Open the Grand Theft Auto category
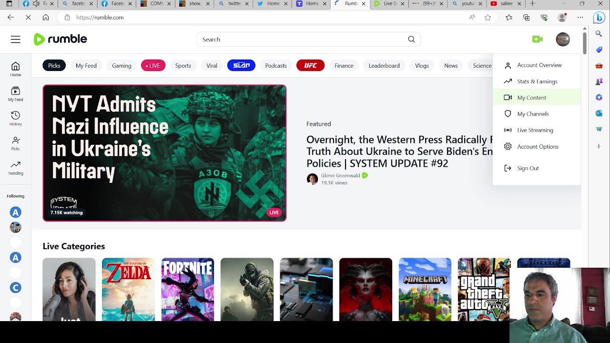This screenshot has width=610, height=343. click(x=484, y=289)
